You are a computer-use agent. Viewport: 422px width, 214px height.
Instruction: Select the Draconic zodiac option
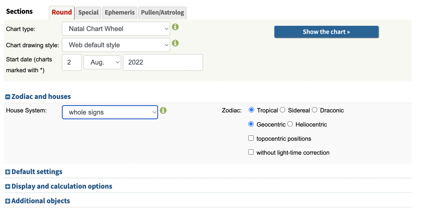click(315, 110)
